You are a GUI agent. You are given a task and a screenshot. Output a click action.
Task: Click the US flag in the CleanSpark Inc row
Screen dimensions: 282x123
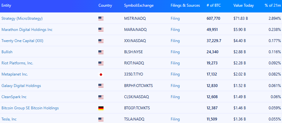101,97
